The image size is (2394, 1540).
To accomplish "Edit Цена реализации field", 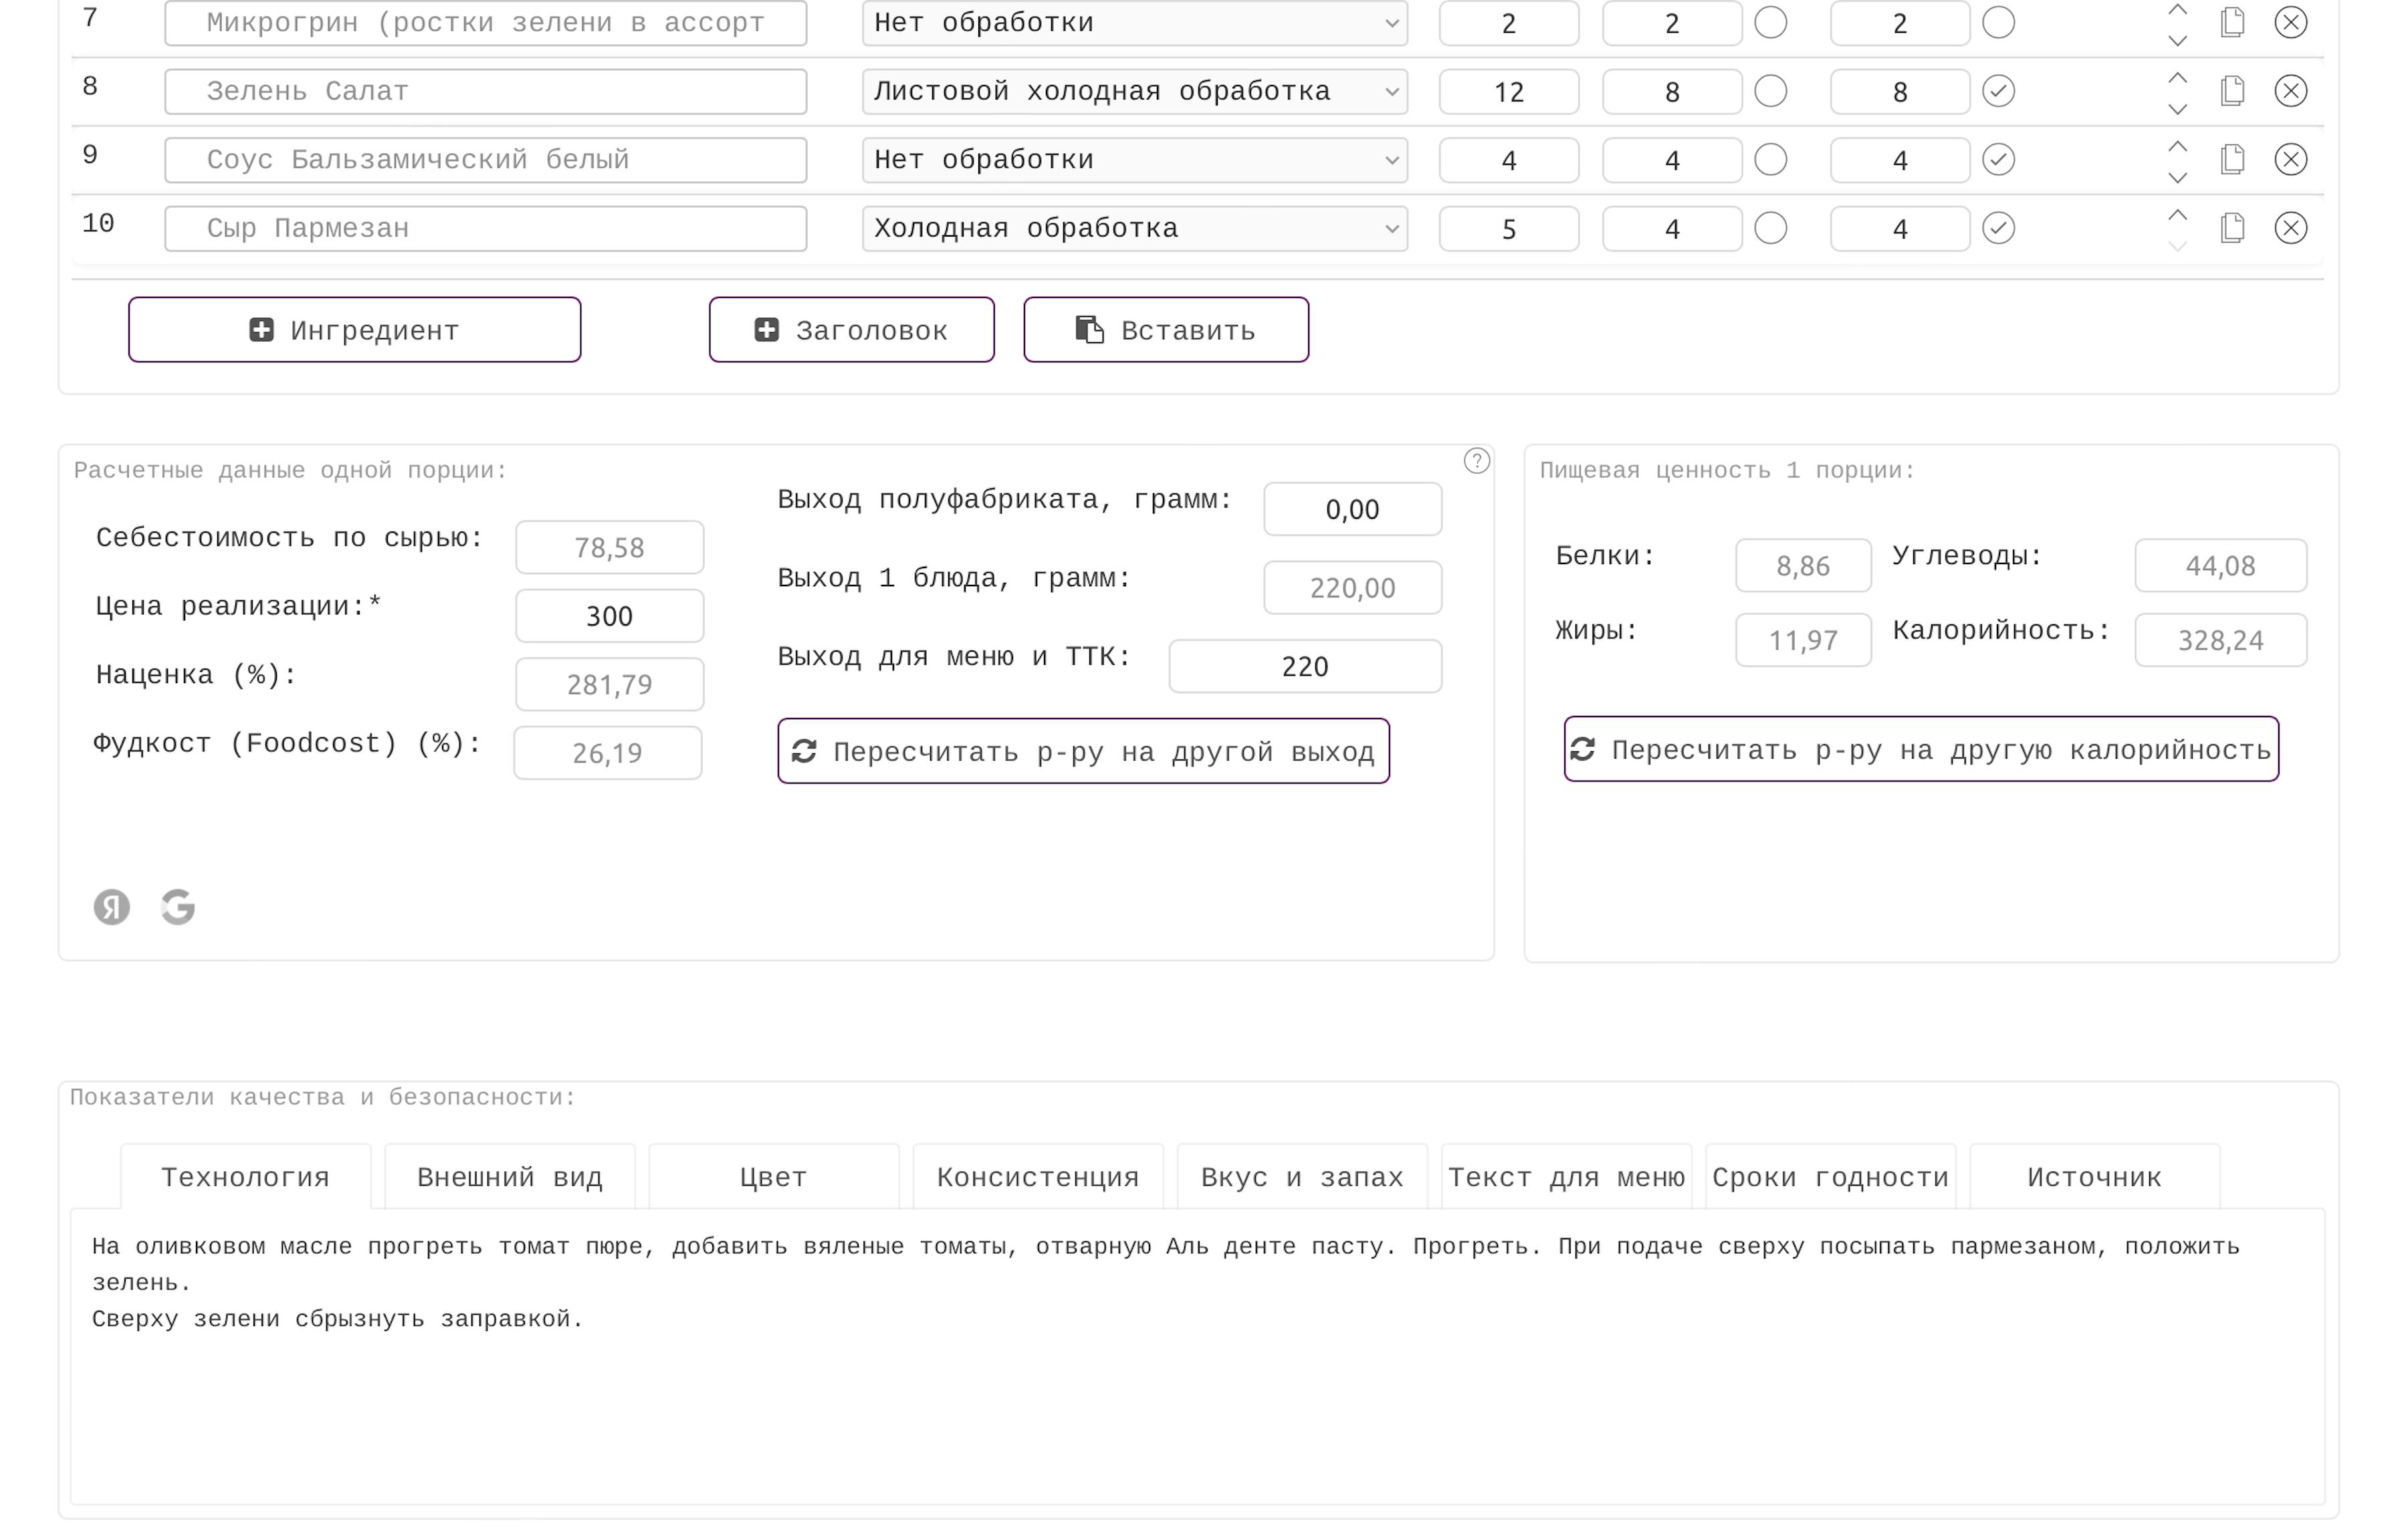I will pos(609,616).
